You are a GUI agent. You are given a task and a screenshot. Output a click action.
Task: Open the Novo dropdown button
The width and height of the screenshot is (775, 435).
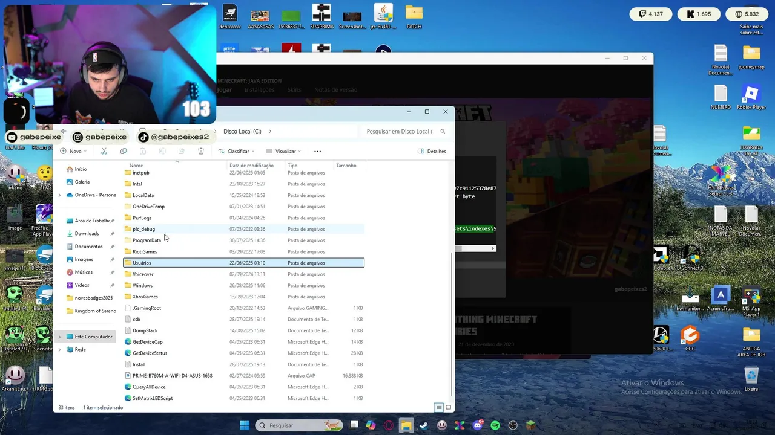(x=73, y=151)
